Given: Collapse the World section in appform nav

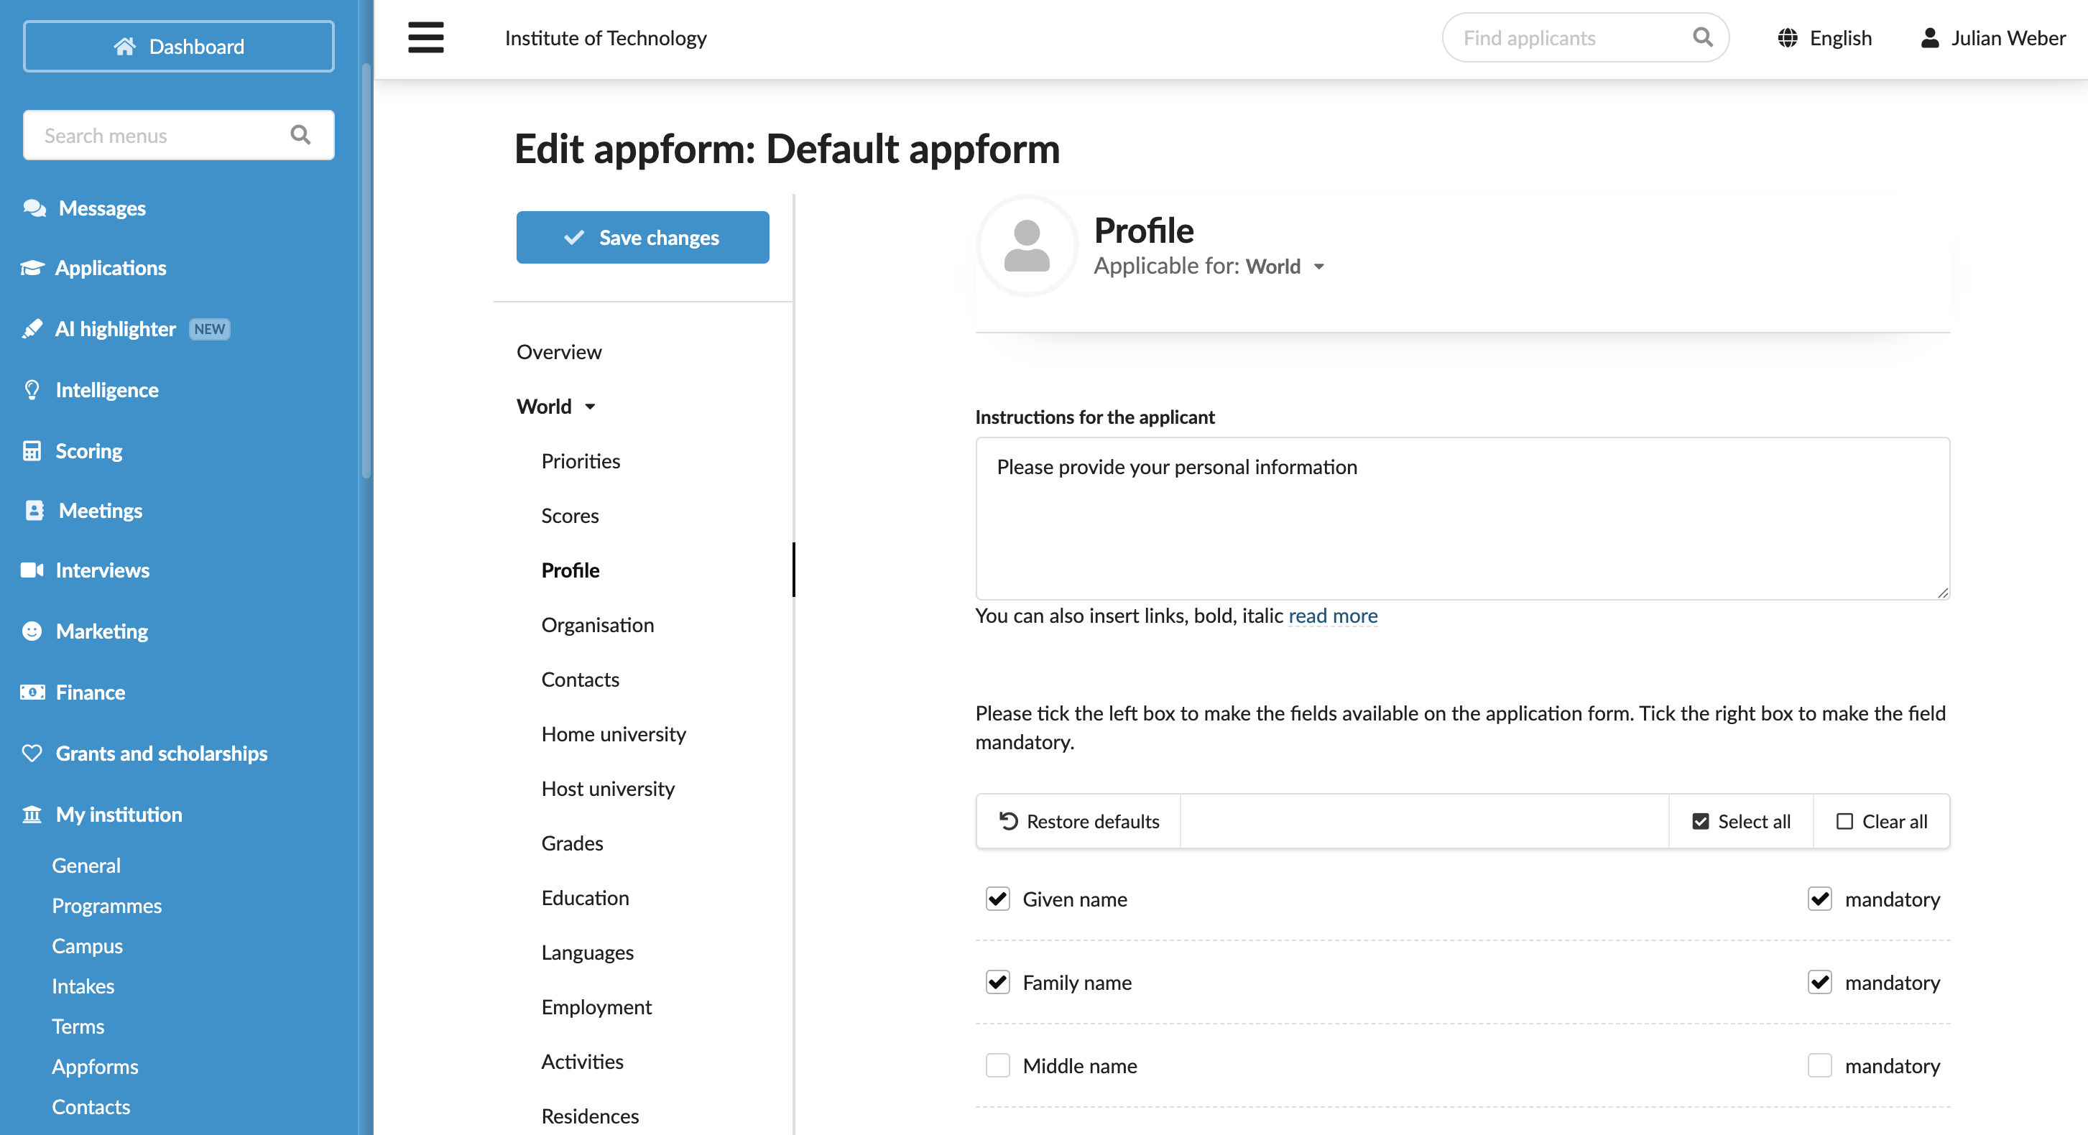Looking at the screenshot, I should pyautogui.click(x=556, y=406).
